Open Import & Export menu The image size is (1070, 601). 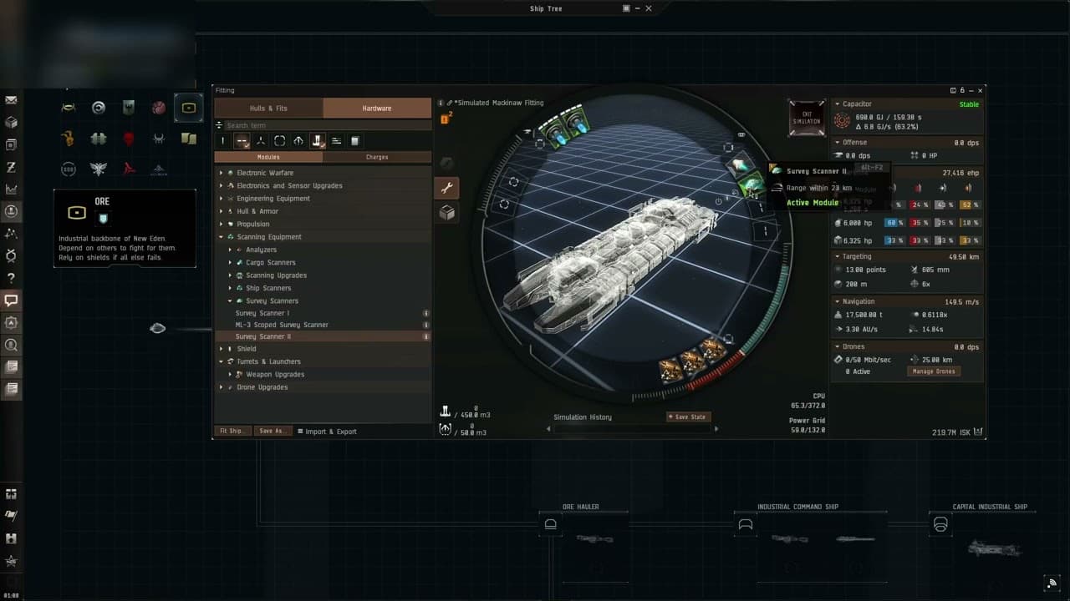[328, 432]
